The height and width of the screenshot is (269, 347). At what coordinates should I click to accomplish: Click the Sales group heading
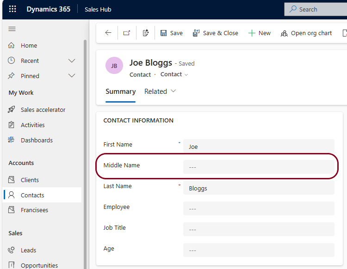click(x=15, y=233)
